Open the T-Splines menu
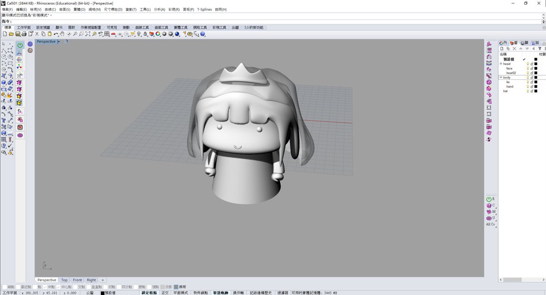Screen dimensions: 546x295 click(204, 10)
